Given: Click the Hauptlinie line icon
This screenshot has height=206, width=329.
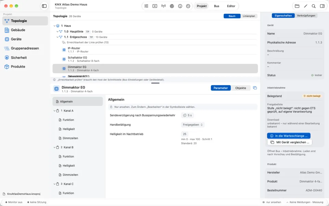Looking at the screenshot, I should pos(61,32).
